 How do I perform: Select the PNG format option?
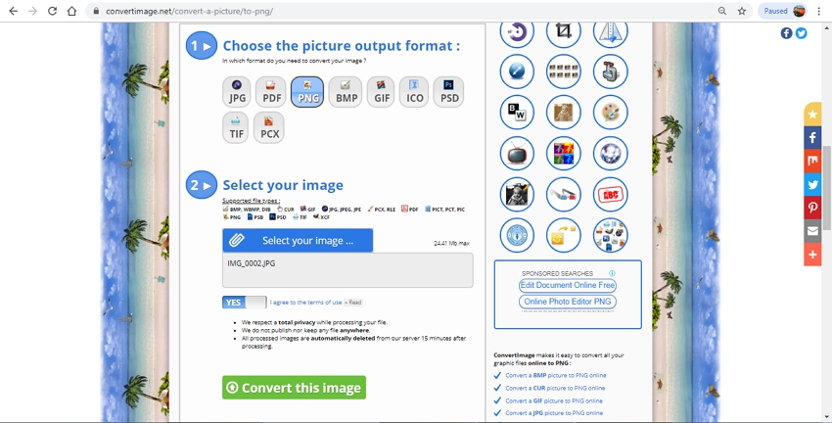307,92
